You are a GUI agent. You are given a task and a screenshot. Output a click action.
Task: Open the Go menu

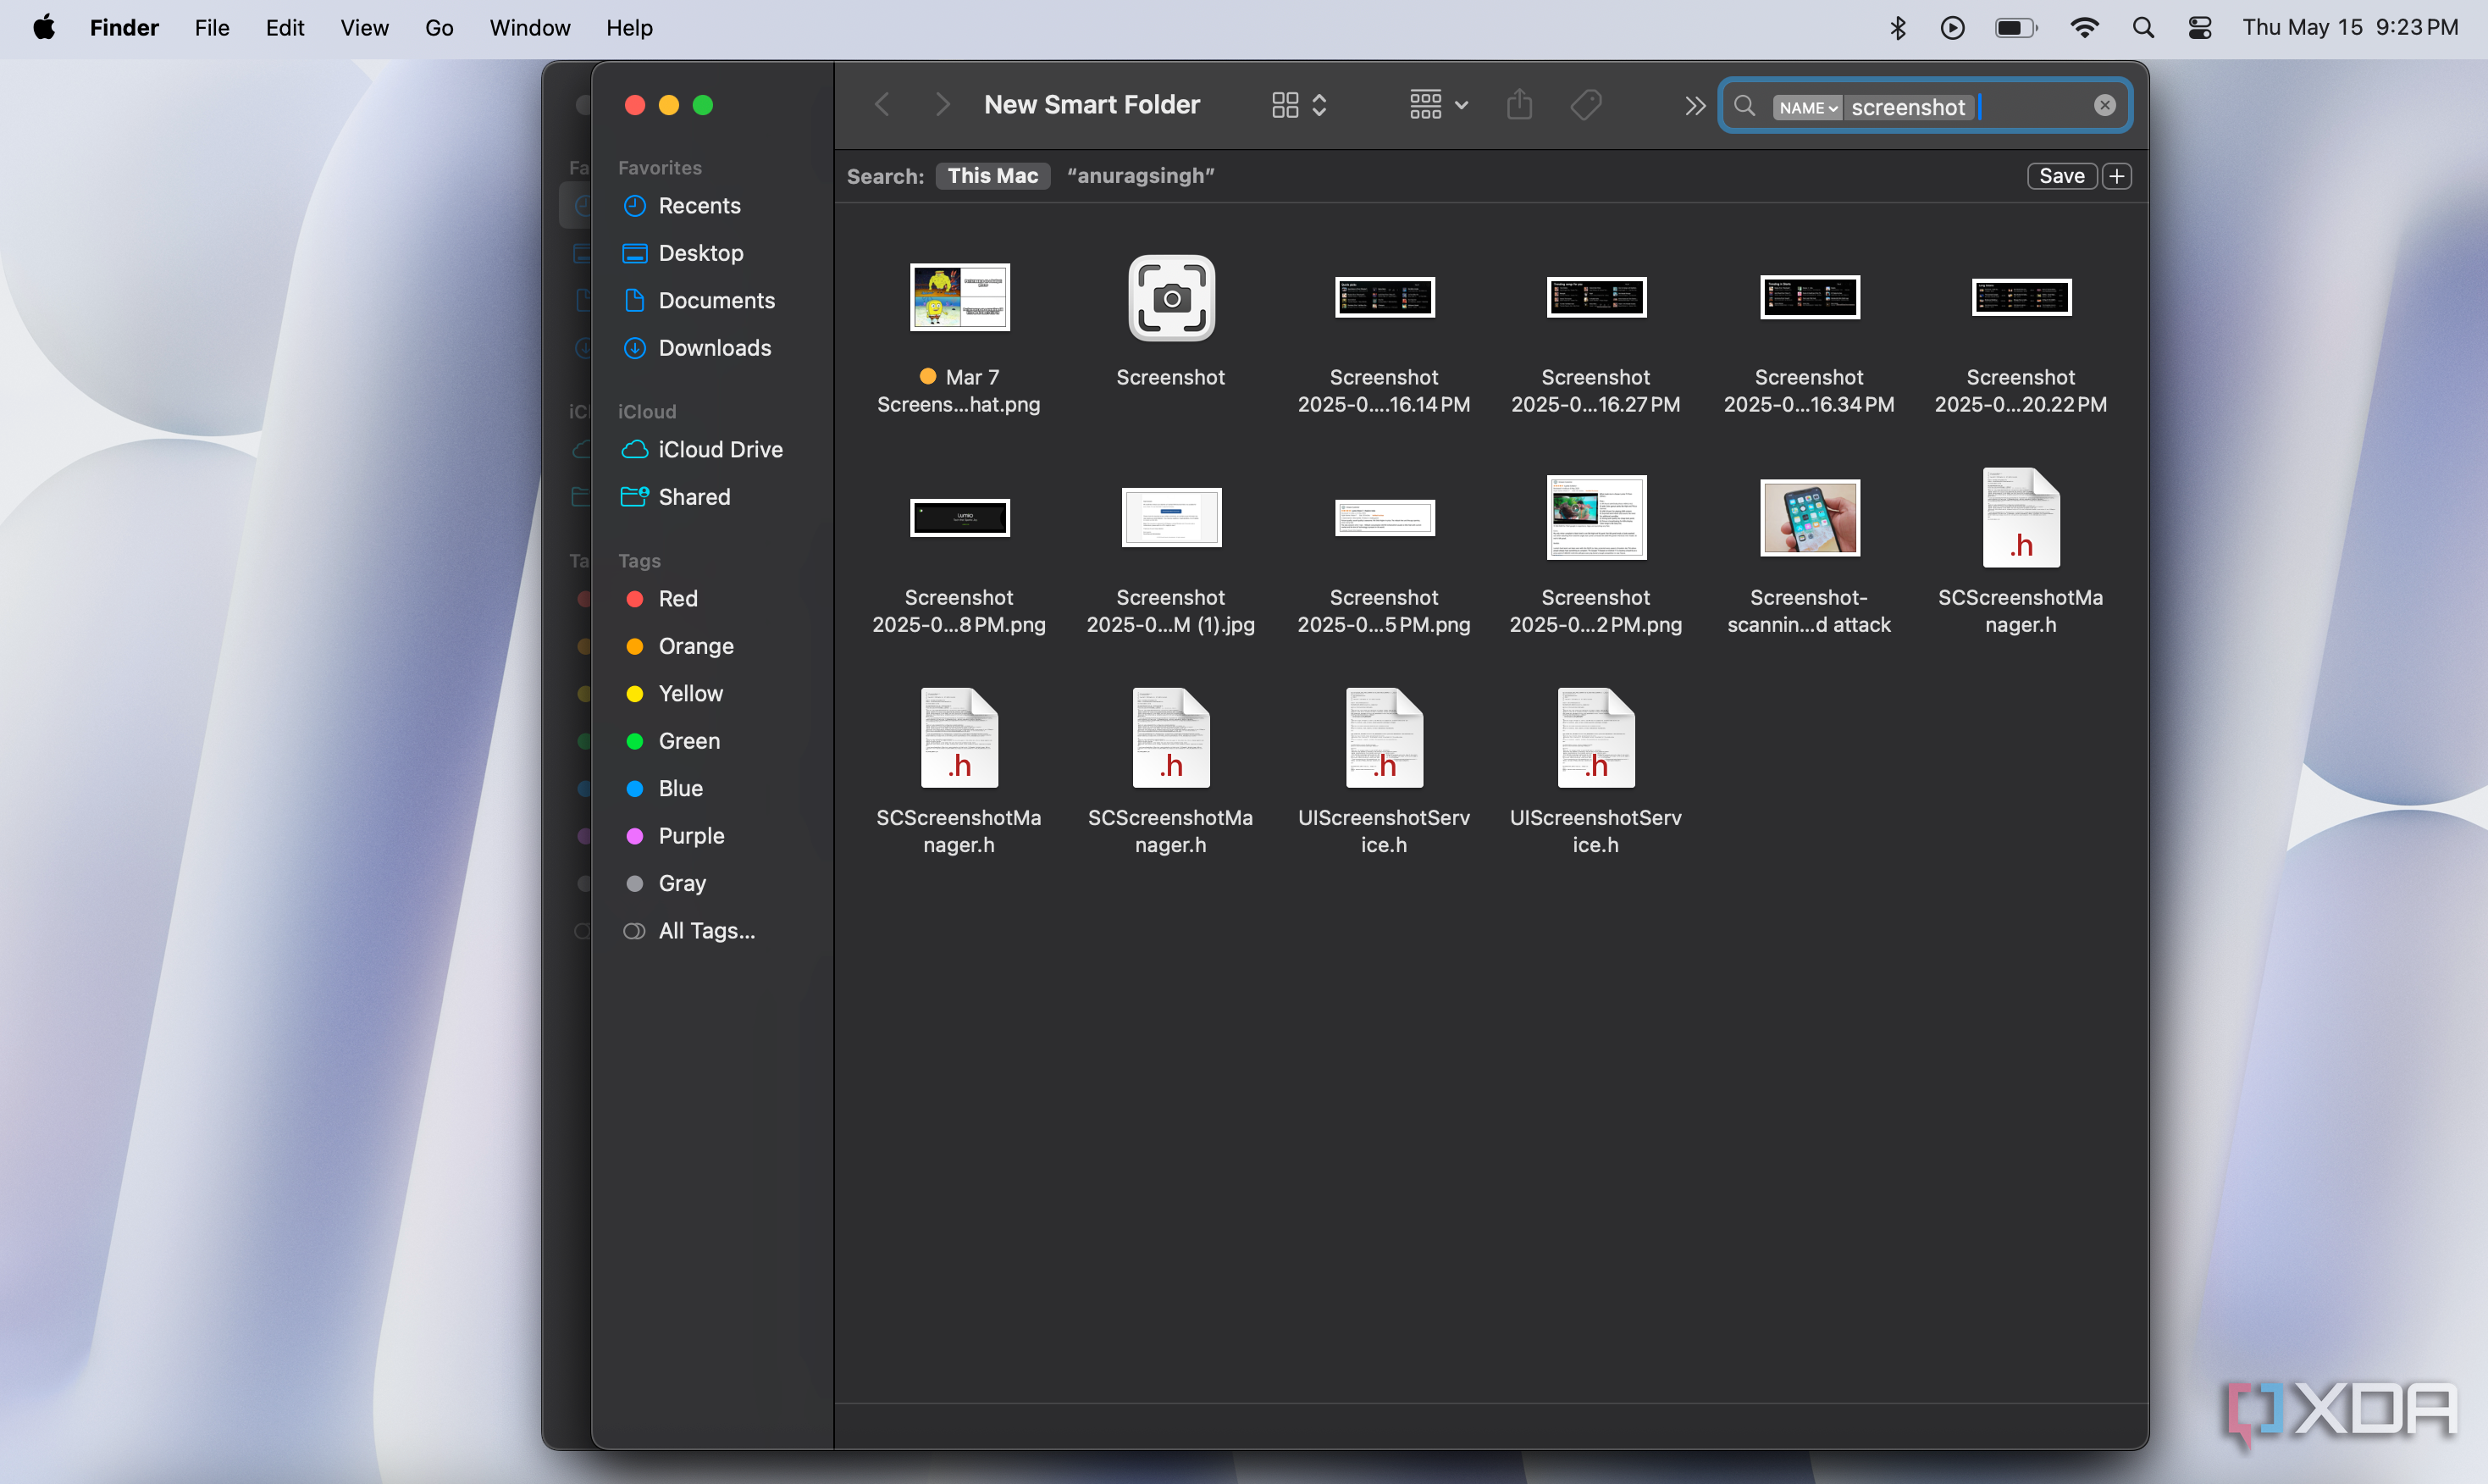pos(439,27)
